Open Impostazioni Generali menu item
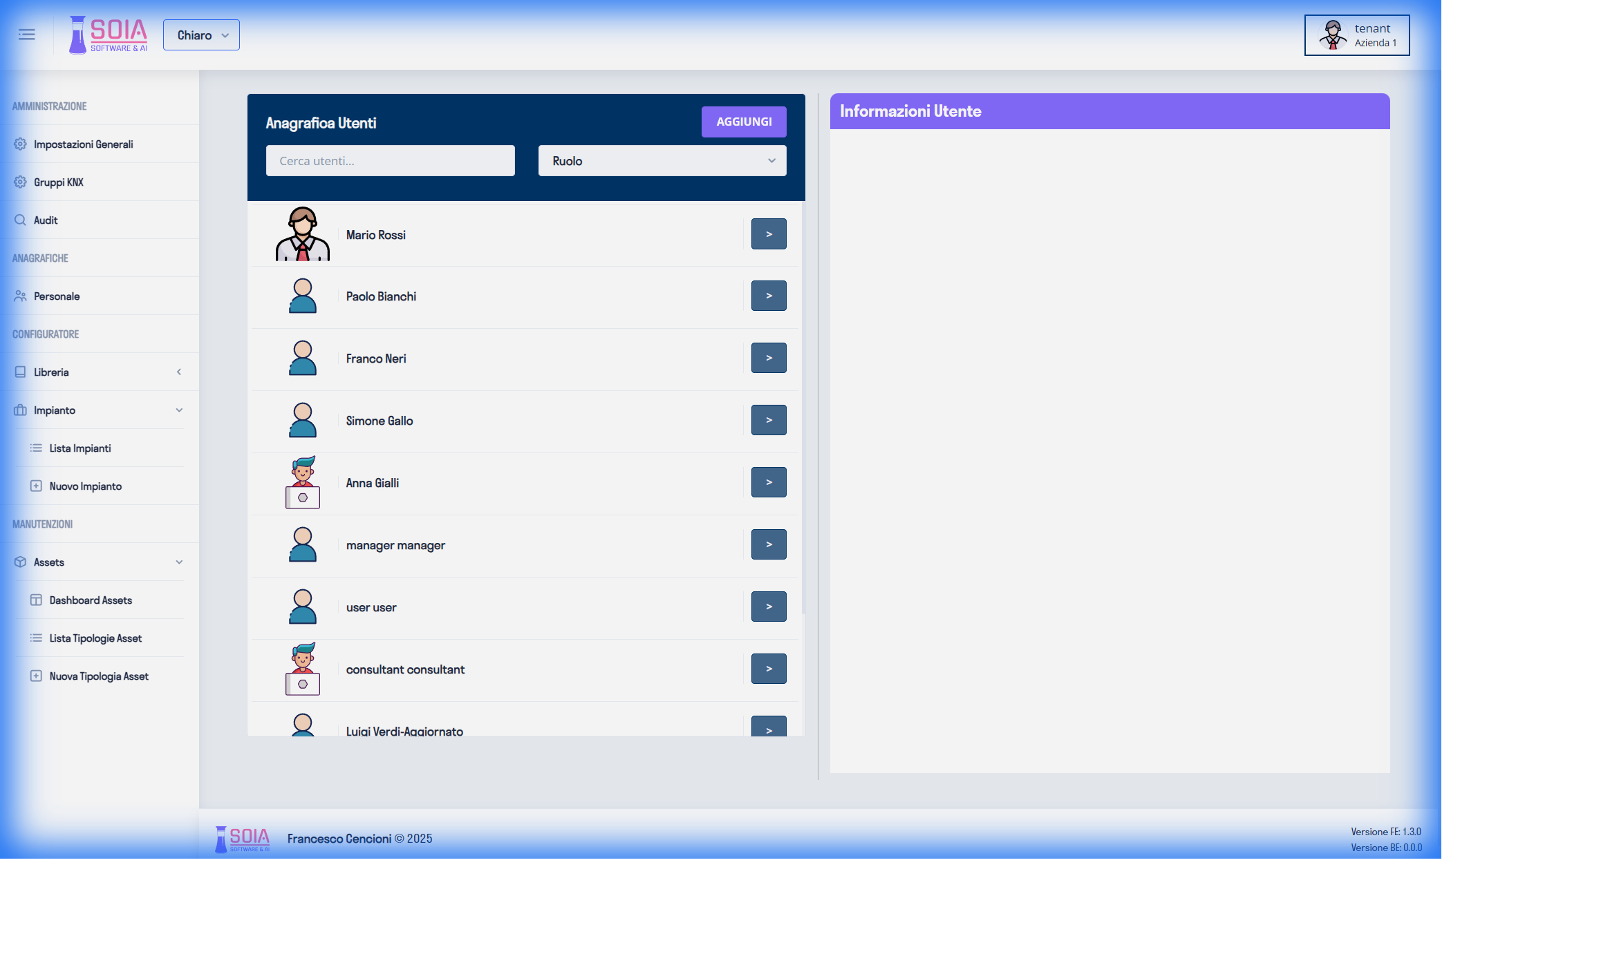1601x954 pixels. pos(83,144)
